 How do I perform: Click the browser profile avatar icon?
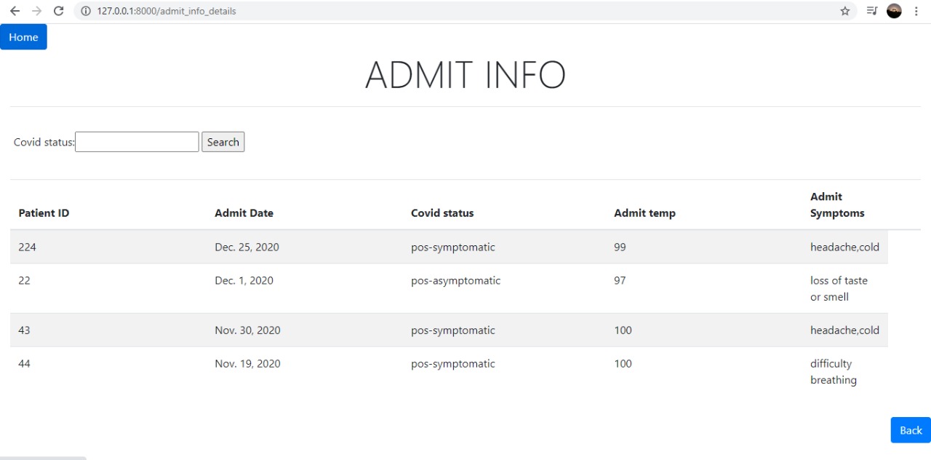click(893, 11)
